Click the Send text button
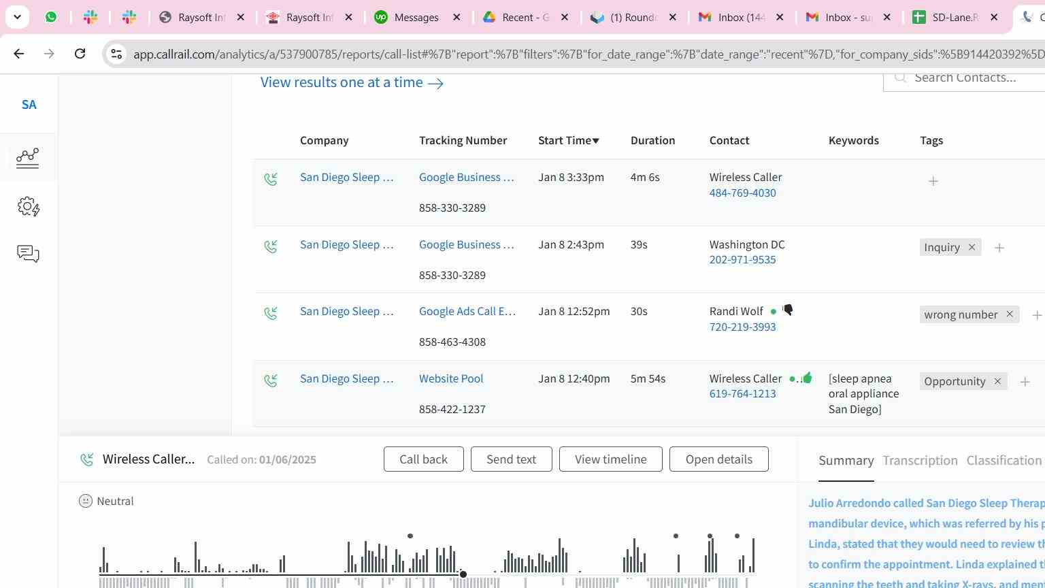 (511, 459)
